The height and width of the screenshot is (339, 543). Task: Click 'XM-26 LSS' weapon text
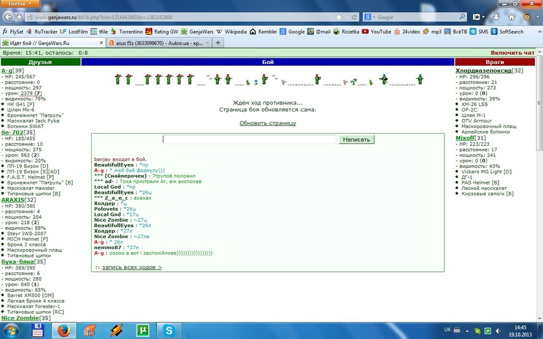click(475, 104)
